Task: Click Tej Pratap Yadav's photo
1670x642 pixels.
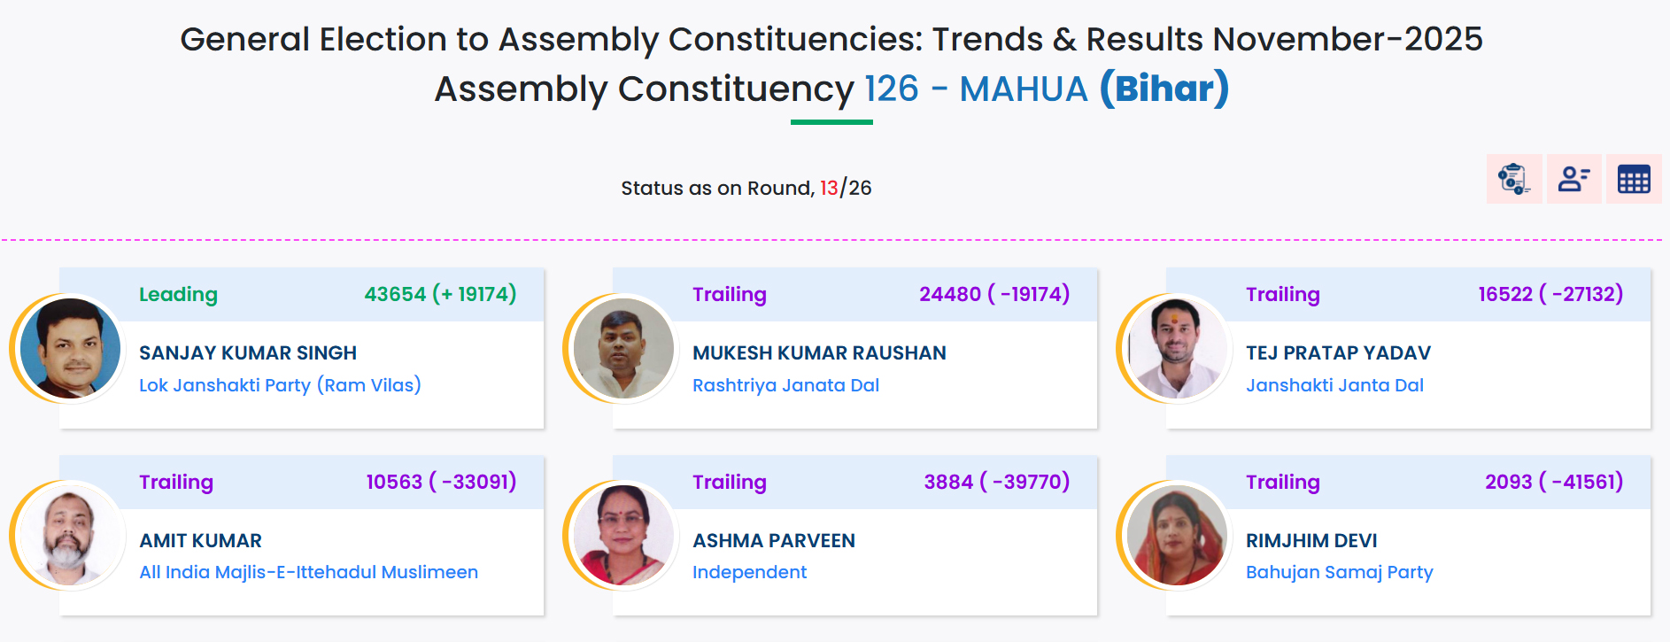Action: pyautogui.click(x=1177, y=348)
